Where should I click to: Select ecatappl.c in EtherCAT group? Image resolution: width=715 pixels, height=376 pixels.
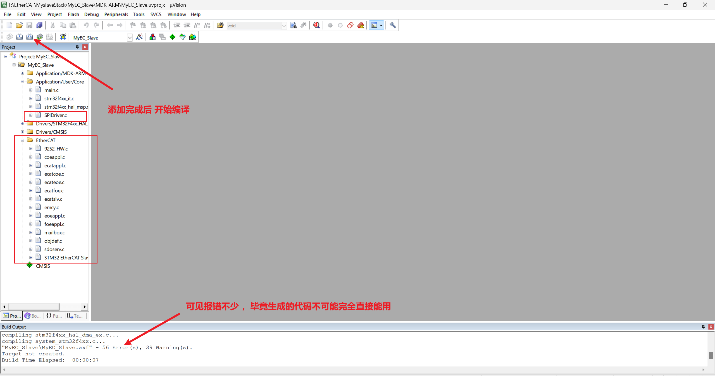pos(55,166)
